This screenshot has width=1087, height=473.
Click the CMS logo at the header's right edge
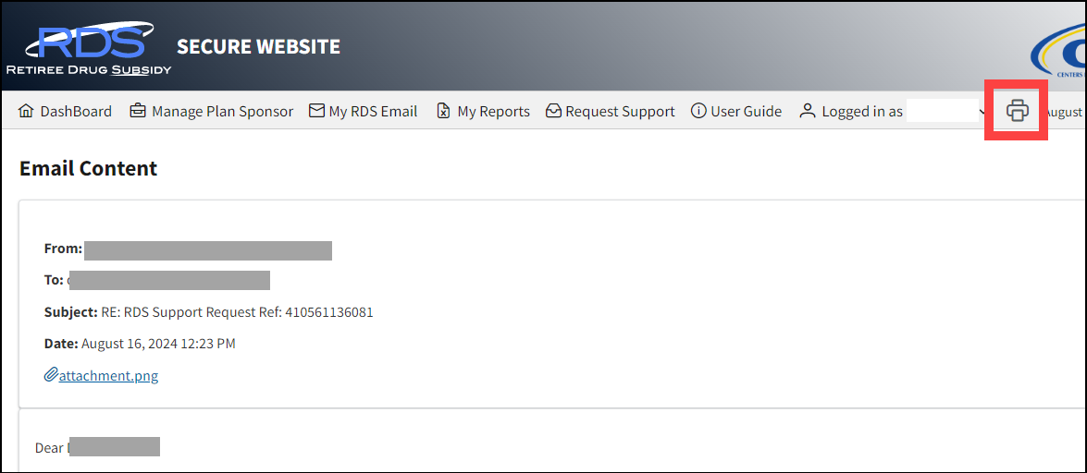click(x=1061, y=60)
